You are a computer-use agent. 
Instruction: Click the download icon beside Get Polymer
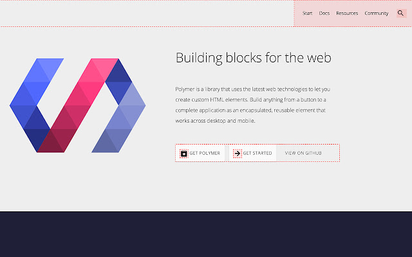coord(183,154)
